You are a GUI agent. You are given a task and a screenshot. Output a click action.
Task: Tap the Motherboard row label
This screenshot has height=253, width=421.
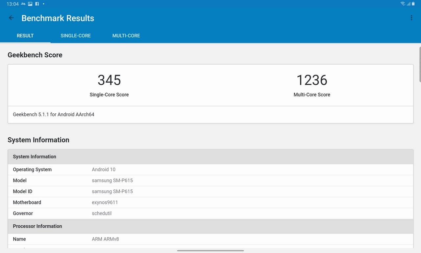(27, 203)
